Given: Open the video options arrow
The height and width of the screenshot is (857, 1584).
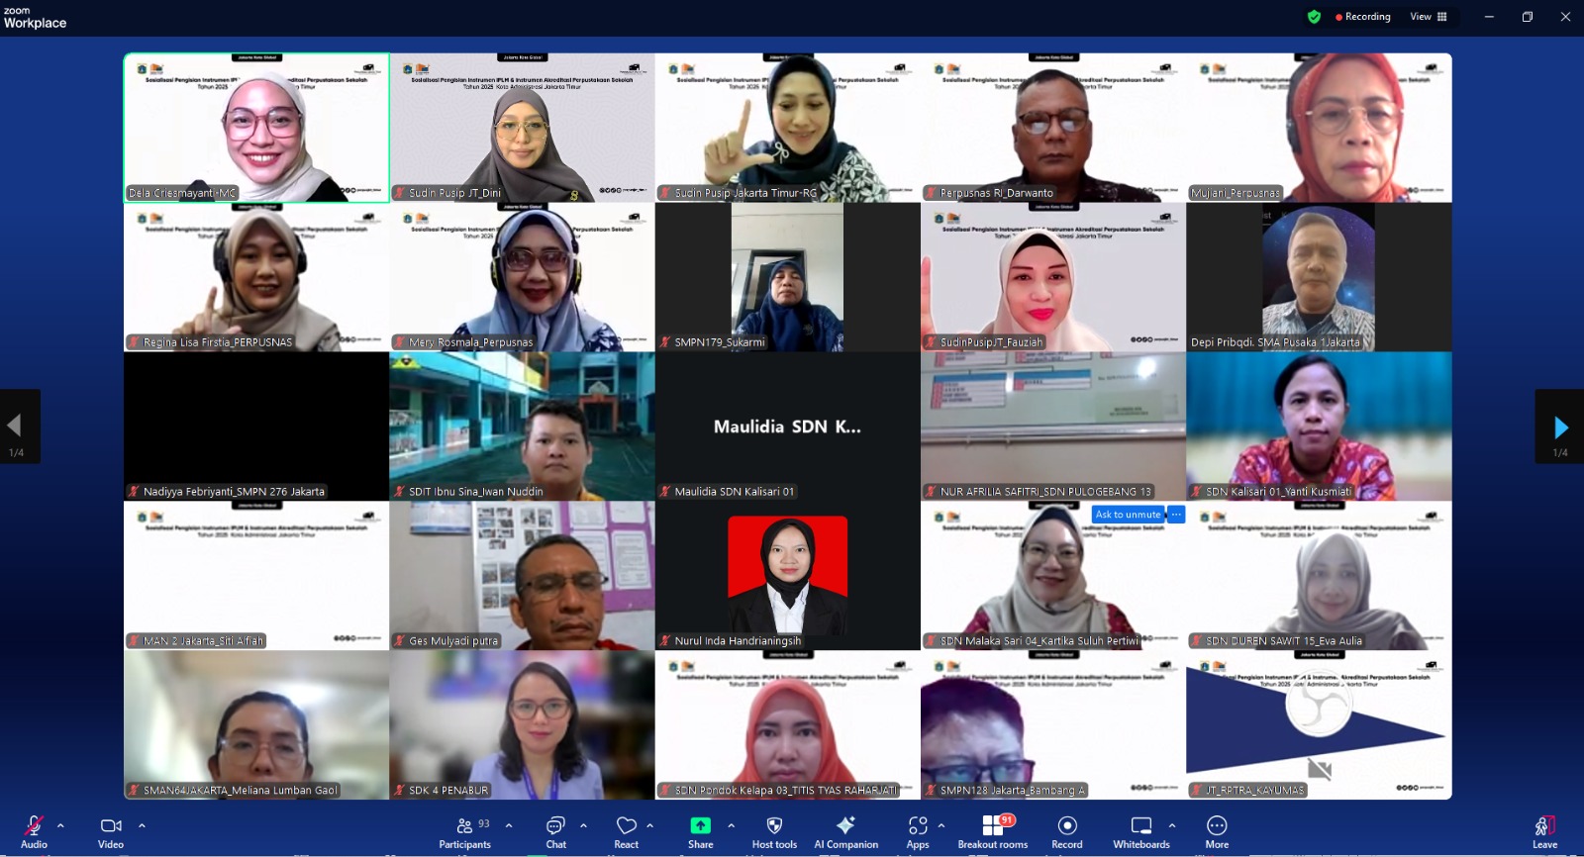Looking at the screenshot, I should pyautogui.click(x=142, y=825).
